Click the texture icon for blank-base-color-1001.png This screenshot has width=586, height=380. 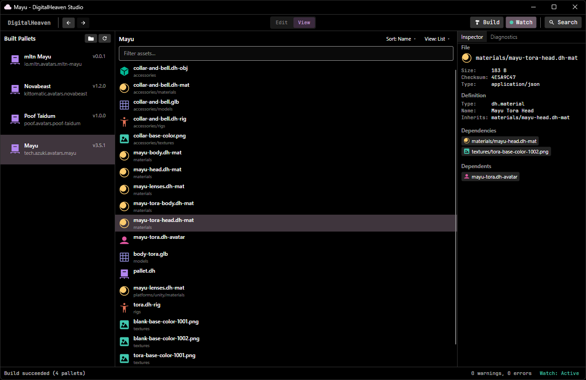point(124,324)
